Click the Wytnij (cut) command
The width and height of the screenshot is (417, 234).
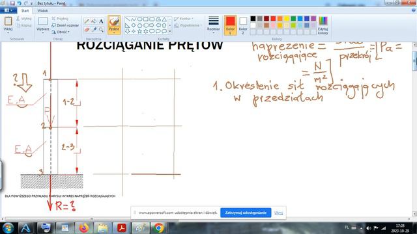23,19
